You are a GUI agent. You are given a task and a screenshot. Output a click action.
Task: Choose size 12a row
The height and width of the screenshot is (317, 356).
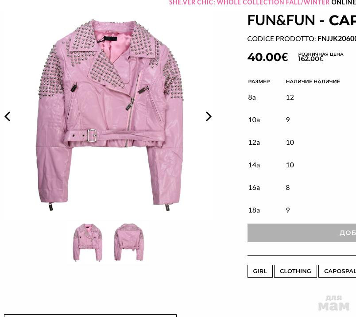pyautogui.click(x=302, y=143)
